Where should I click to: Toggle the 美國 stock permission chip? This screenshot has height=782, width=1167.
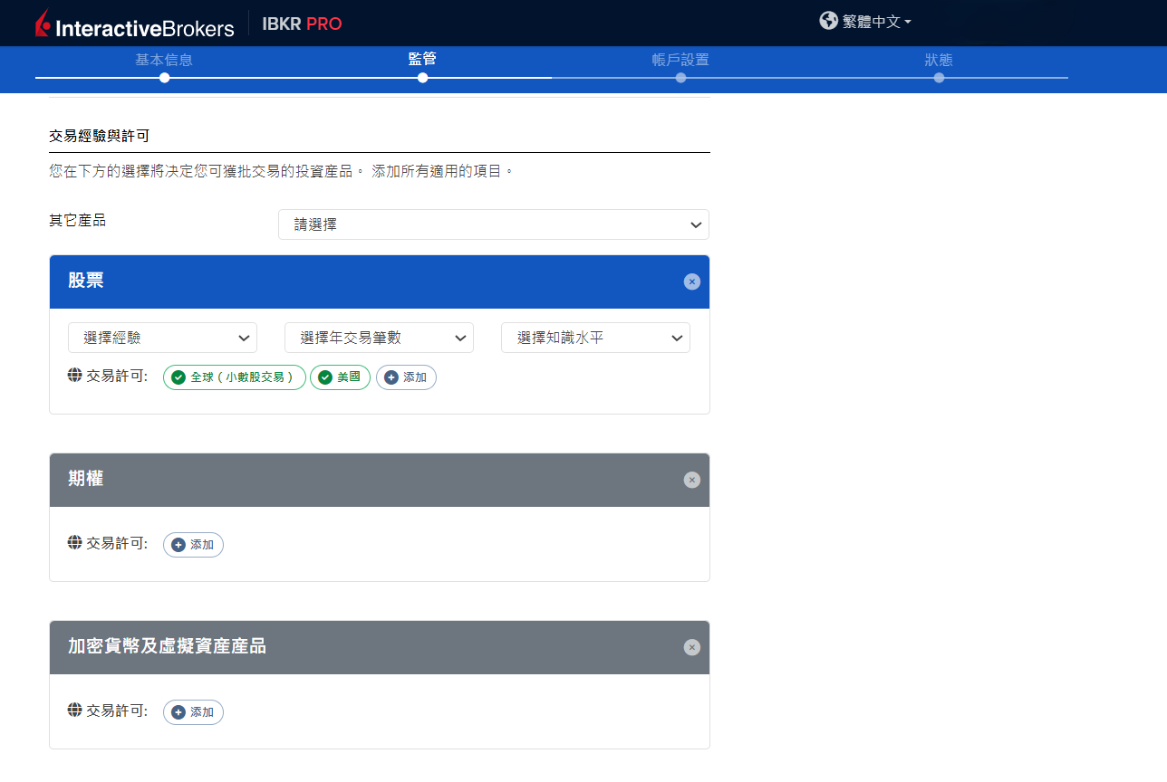pyautogui.click(x=340, y=377)
